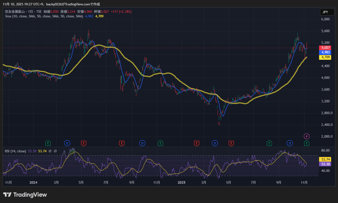Image resolution: width=338 pixels, height=203 pixels.
Task: Open the leftmost green E earnings marker
Action: [x=48, y=143]
